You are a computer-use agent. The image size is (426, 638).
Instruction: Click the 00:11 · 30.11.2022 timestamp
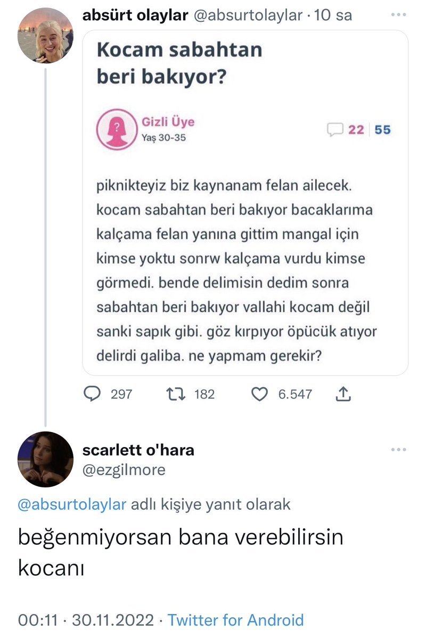tap(86, 620)
